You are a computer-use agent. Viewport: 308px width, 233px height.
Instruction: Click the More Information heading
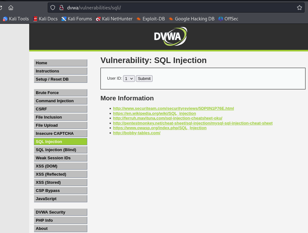[127, 98]
